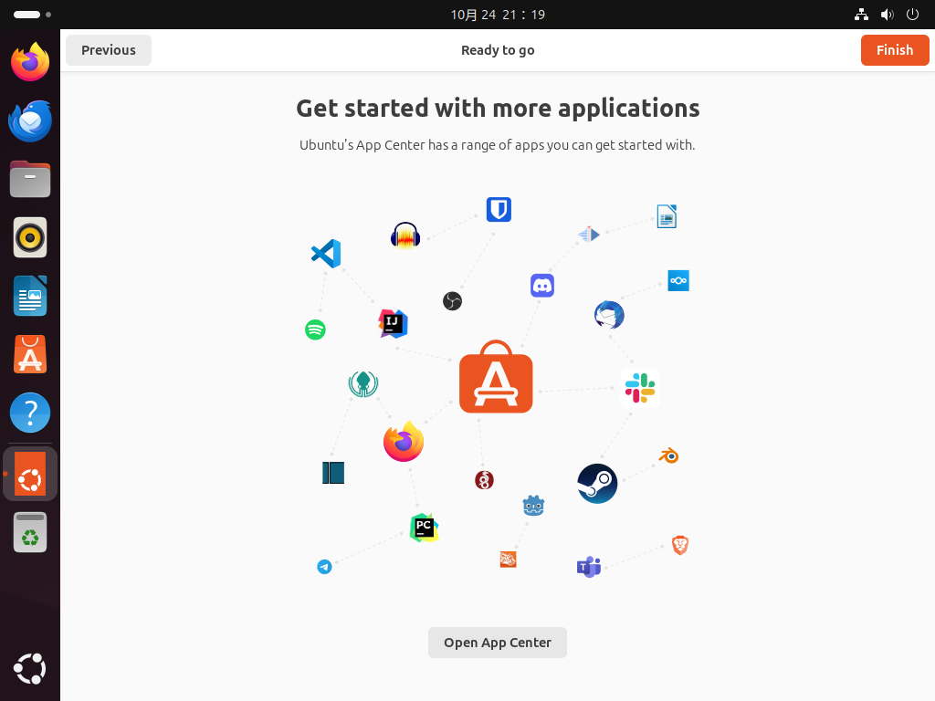Open the power menu in the top bar
This screenshot has width=935, height=701.
pyautogui.click(x=912, y=15)
